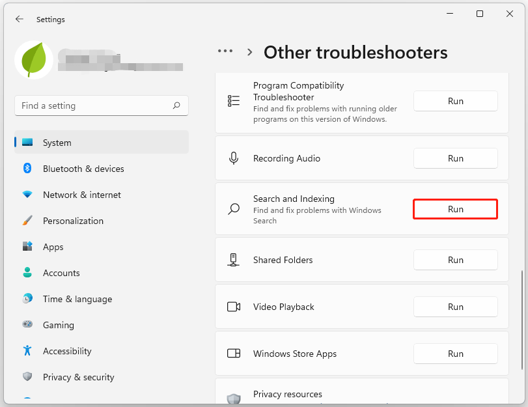Screen dimensions: 528x407
Task: Click the Privacy & security shield icon
Action: click(x=27, y=376)
